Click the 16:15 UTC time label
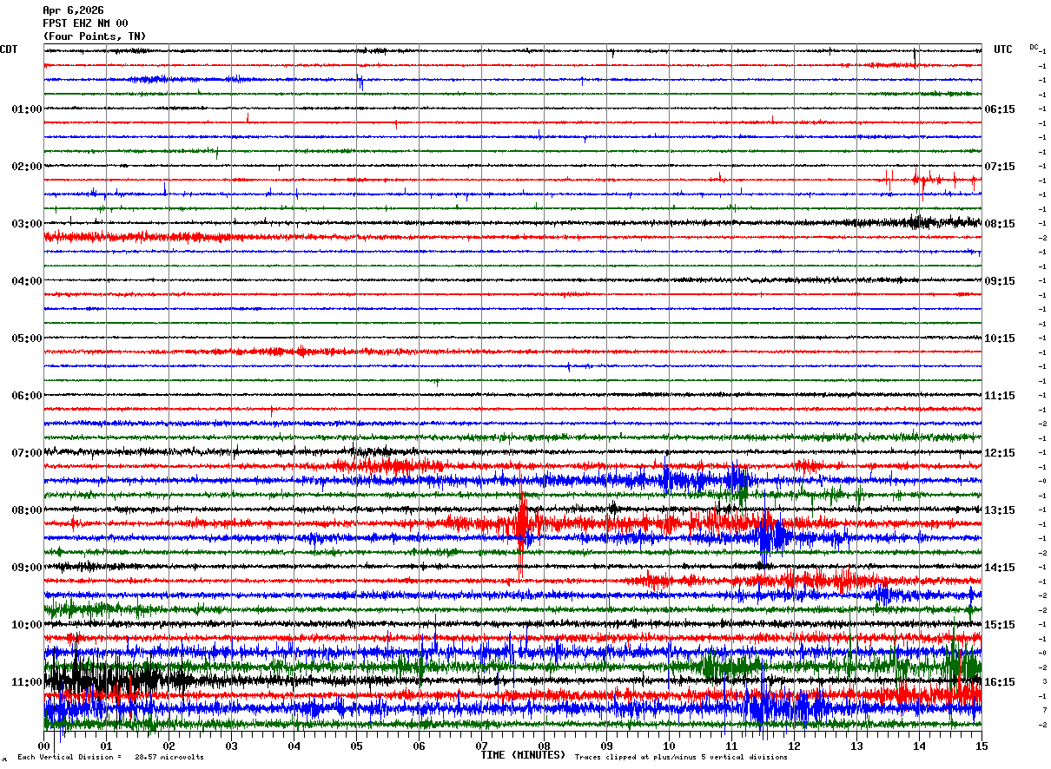Screen dimensions: 1051x769 1000,682
